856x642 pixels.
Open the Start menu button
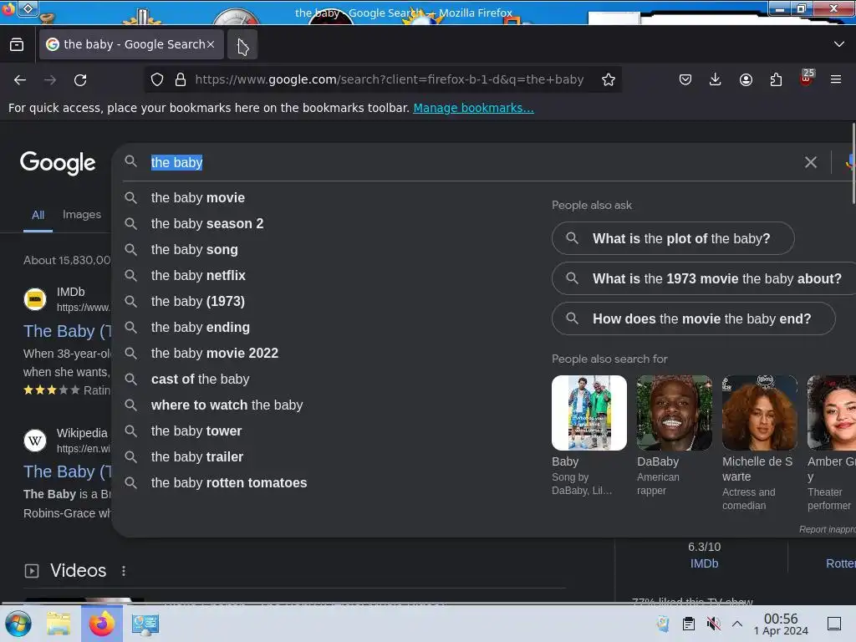pos(18,624)
